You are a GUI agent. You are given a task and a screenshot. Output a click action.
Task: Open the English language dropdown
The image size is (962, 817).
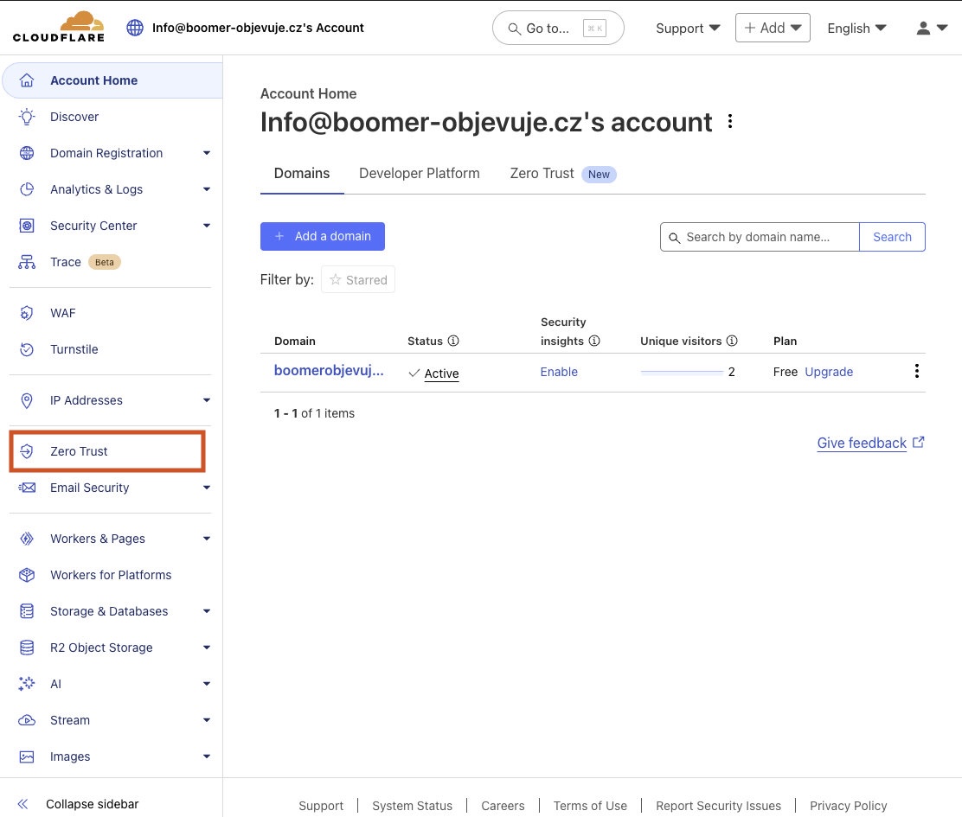[856, 28]
